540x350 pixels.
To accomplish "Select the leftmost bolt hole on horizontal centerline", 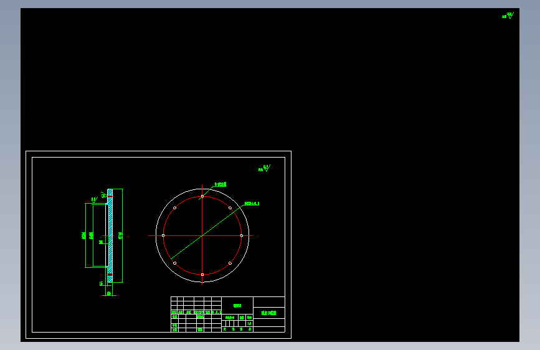I will point(163,235).
